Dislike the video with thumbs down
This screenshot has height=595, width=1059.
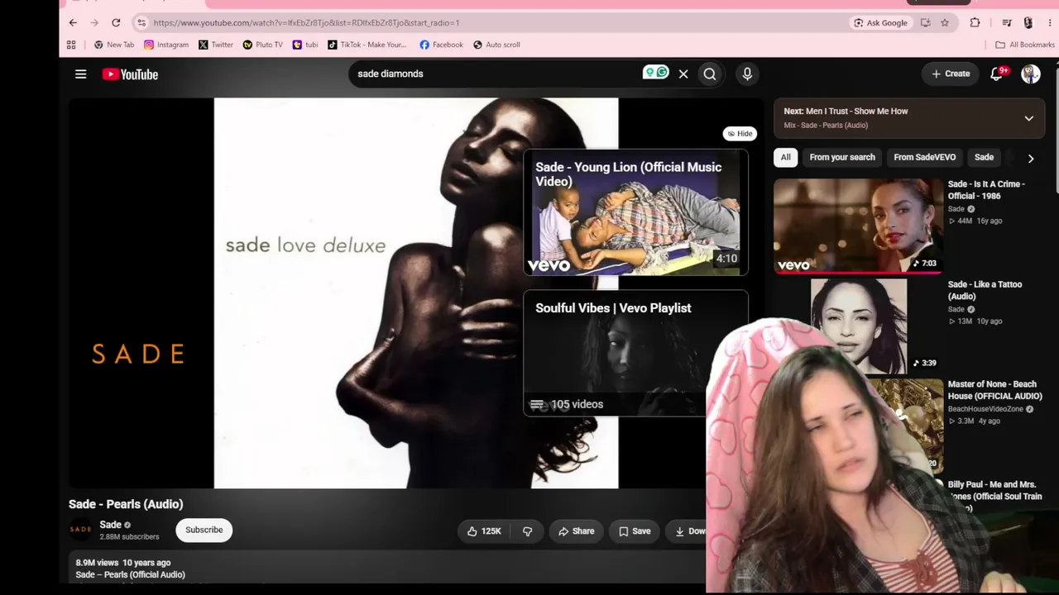[x=527, y=531]
